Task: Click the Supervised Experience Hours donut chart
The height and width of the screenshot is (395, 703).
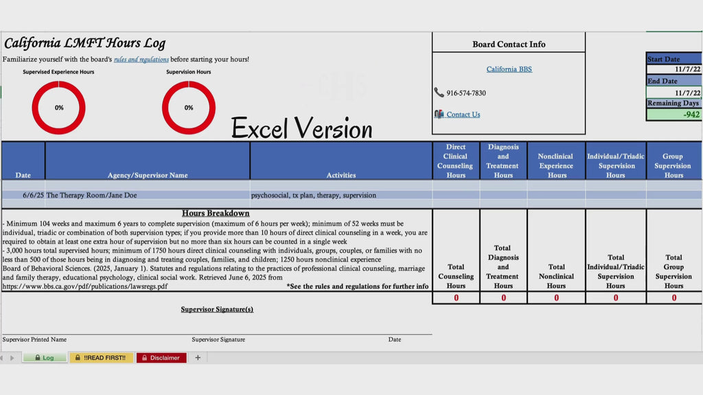Action: 59,108
